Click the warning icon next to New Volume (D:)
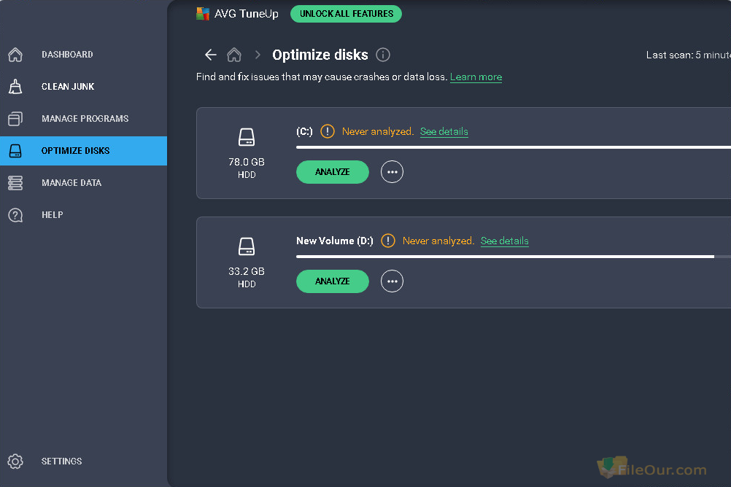The width and height of the screenshot is (731, 487). pos(388,241)
